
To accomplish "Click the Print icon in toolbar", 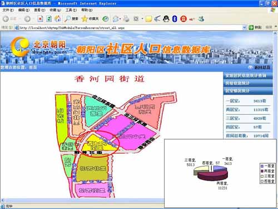I will [x=126, y=18].
